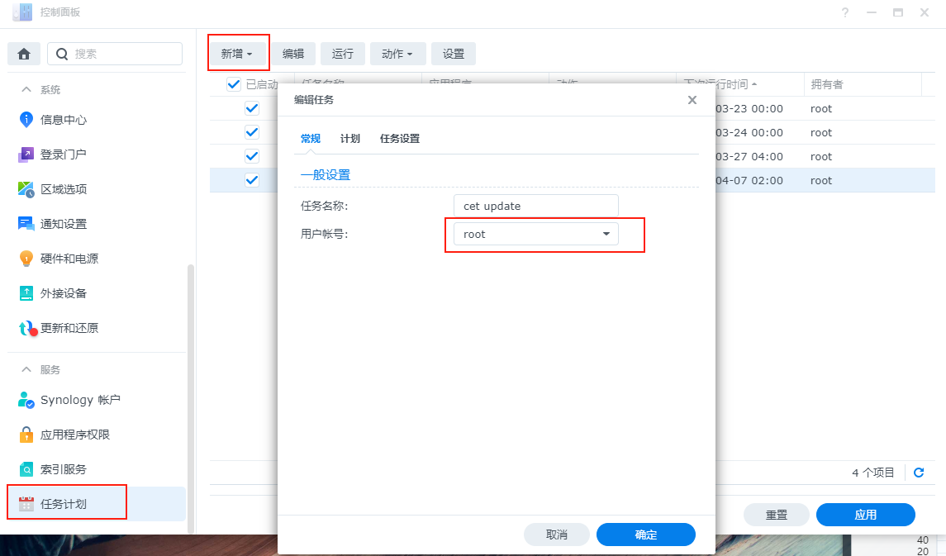Click the refresh icon beside 4 个项目
Image resolution: width=946 pixels, height=556 pixels.
pyautogui.click(x=919, y=473)
